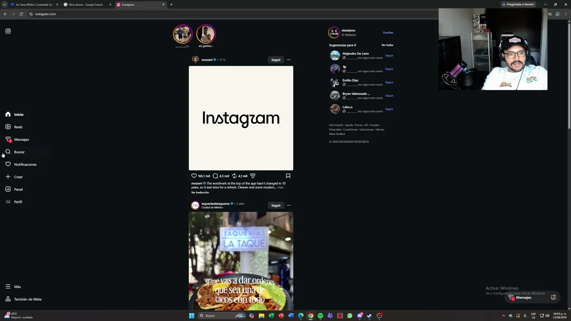
Task: Open Instagram home via the logo icon
Action: [x=8, y=31]
